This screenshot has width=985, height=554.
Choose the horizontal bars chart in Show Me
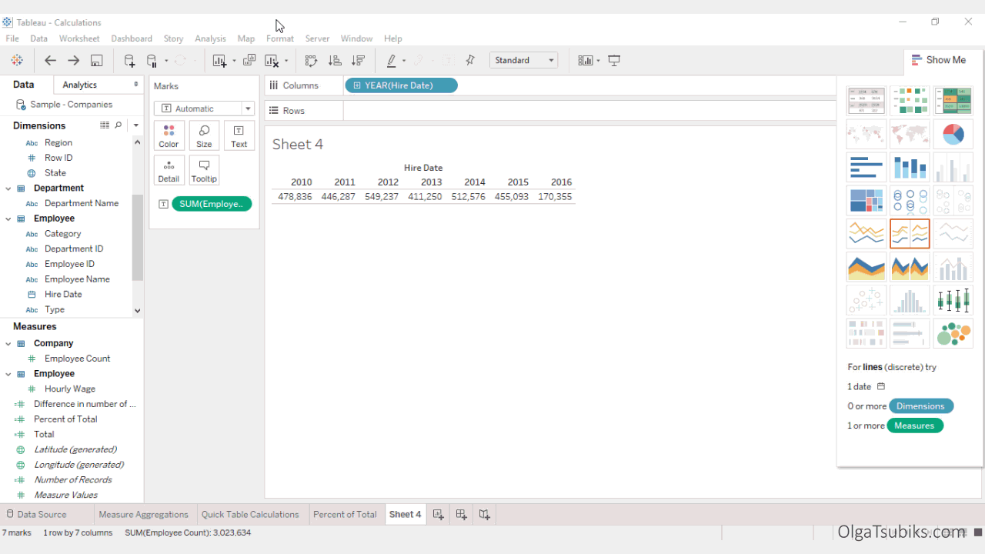click(866, 167)
